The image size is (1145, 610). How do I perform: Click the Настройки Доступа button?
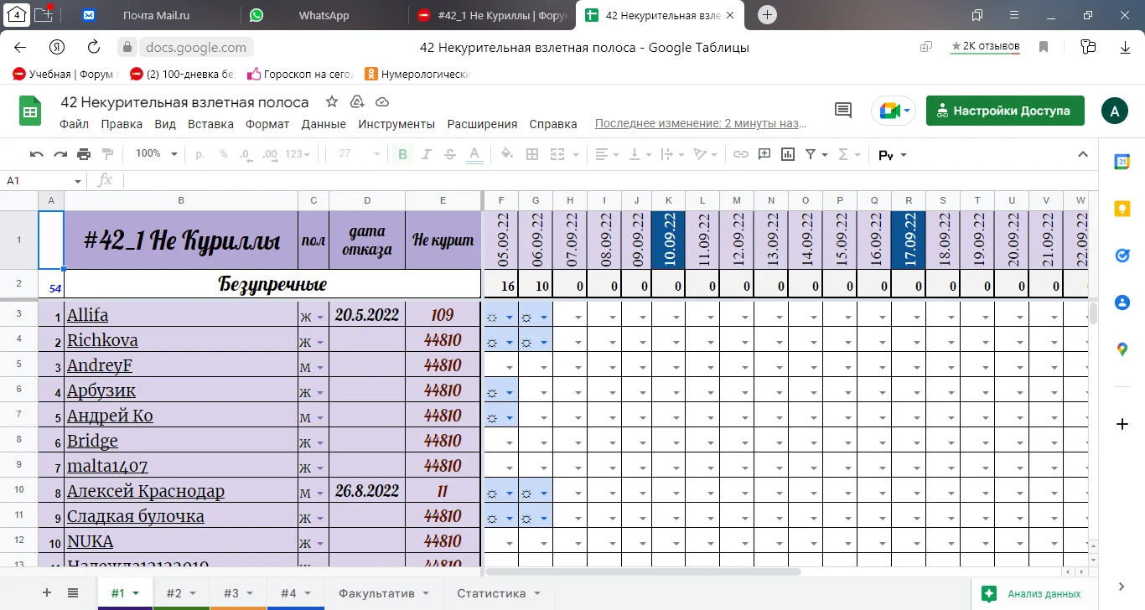(x=1005, y=111)
